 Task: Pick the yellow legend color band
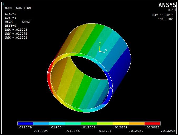pos(121,123)
